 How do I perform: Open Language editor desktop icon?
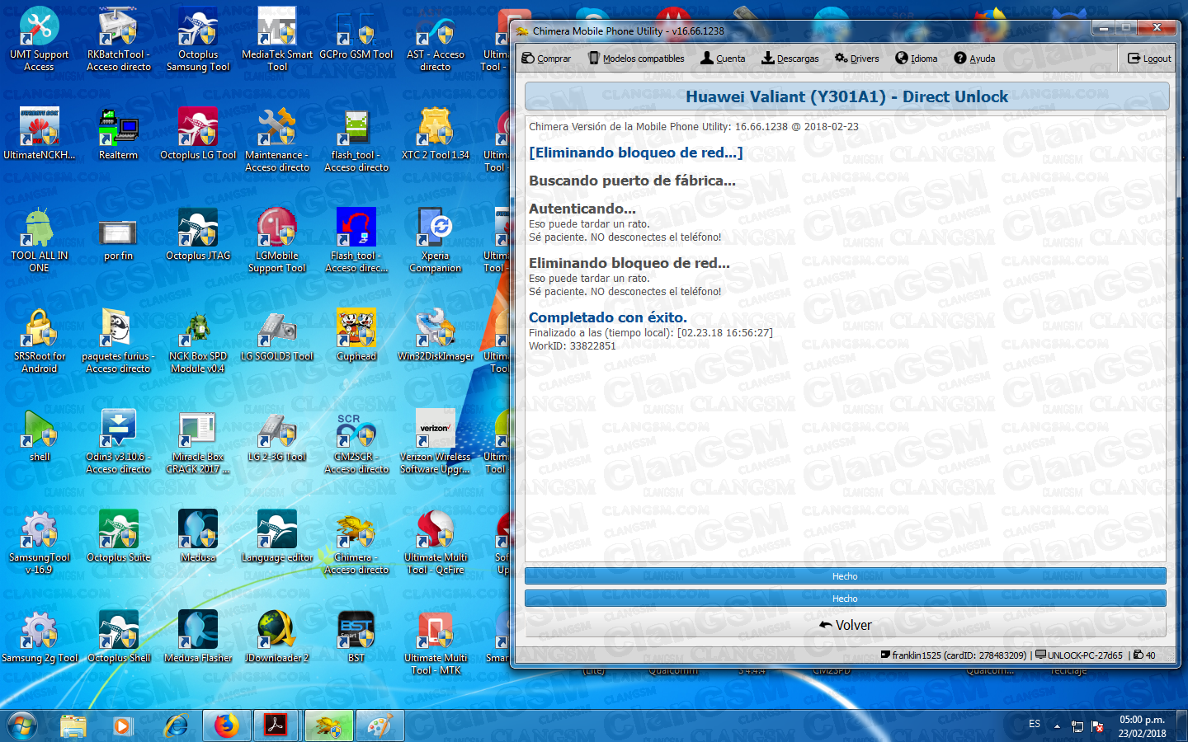277,536
